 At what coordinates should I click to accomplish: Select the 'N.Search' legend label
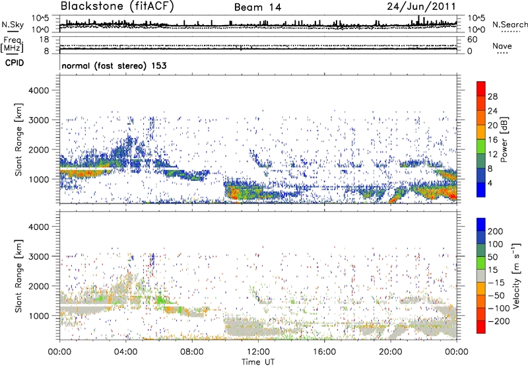510,24
